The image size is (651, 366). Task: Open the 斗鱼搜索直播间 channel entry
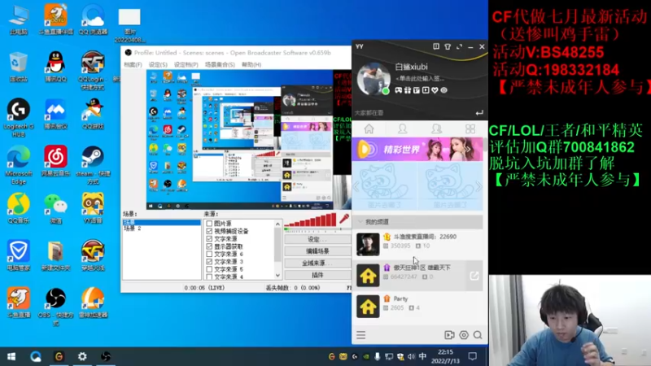(x=418, y=243)
